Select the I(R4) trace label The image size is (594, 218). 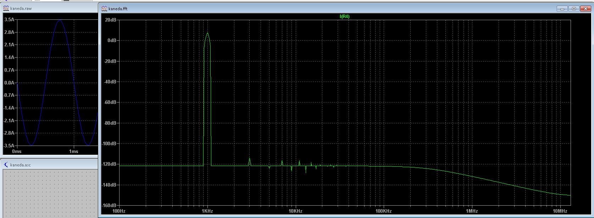pos(345,16)
